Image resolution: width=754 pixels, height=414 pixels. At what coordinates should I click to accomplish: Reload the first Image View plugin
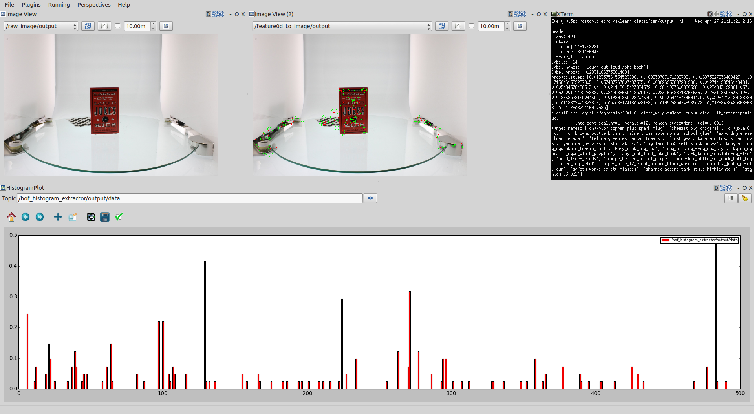pyautogui.click(x=214, y=14)
